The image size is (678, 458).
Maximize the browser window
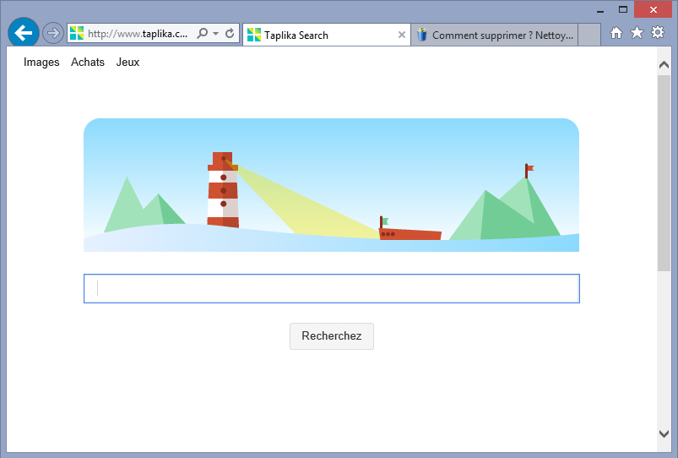click(x=622, y=9)
